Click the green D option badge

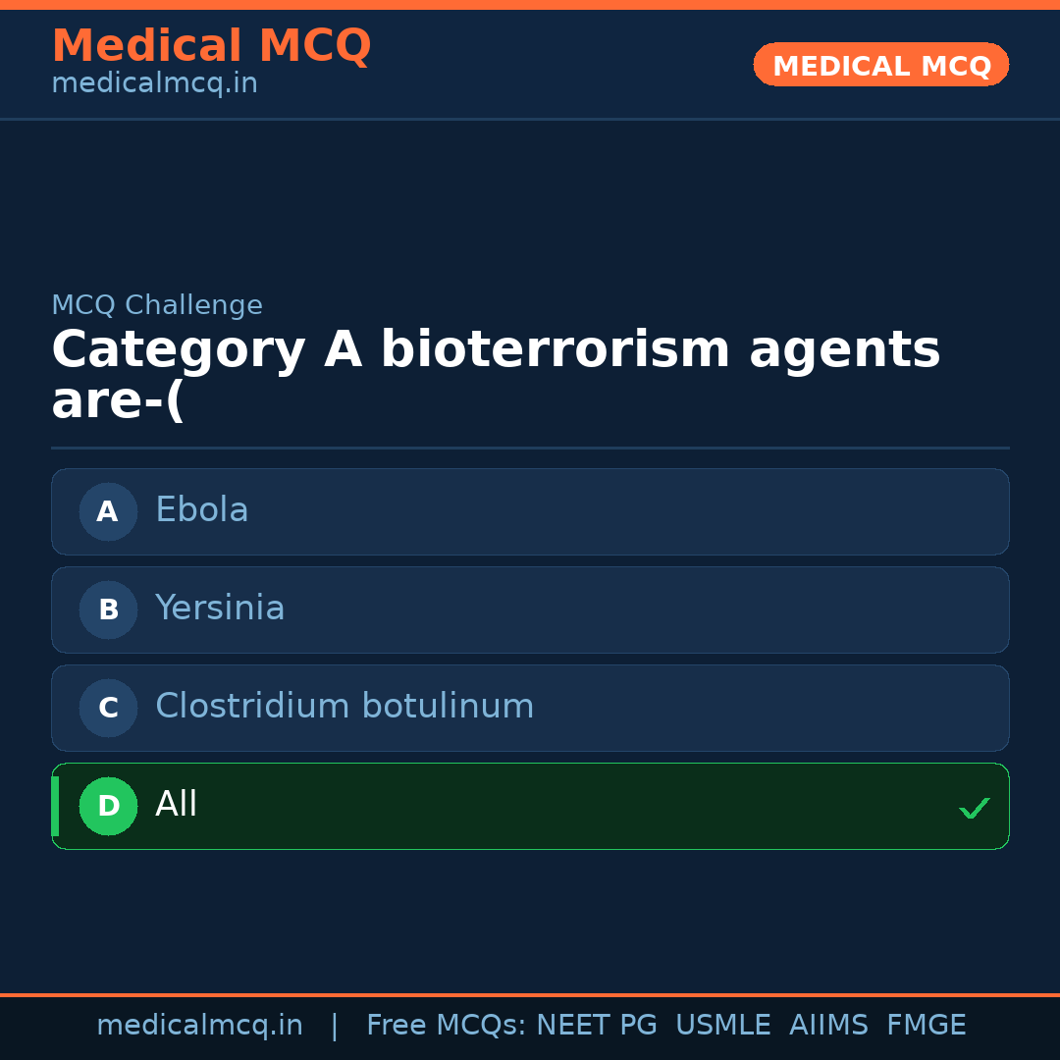(108, 806)
